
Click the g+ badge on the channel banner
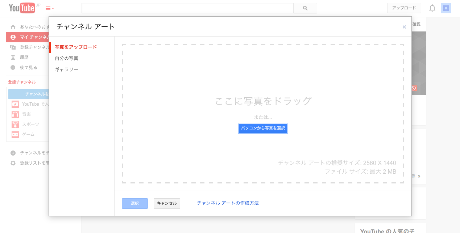pyautogui.click(x=414, y=88)
